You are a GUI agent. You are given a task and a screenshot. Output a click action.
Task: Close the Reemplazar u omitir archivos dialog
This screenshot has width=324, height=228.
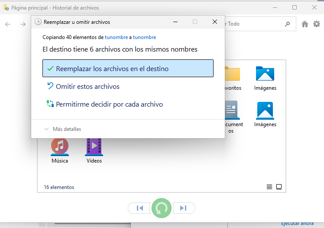(x=215, y=22)
